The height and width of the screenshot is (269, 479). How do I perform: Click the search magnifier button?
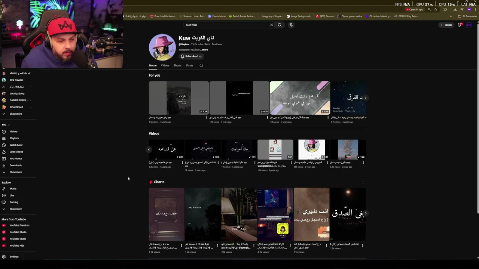pos(280,25)
